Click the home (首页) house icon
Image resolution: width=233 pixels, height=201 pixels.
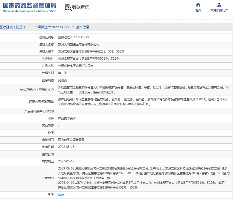point(198,5)
